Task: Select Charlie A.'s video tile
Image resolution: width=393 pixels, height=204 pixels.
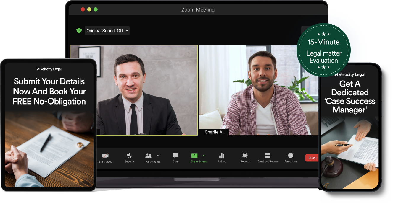Action: 258,90
